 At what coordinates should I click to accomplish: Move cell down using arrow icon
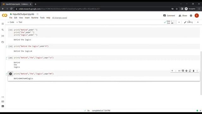pos(176,71)
